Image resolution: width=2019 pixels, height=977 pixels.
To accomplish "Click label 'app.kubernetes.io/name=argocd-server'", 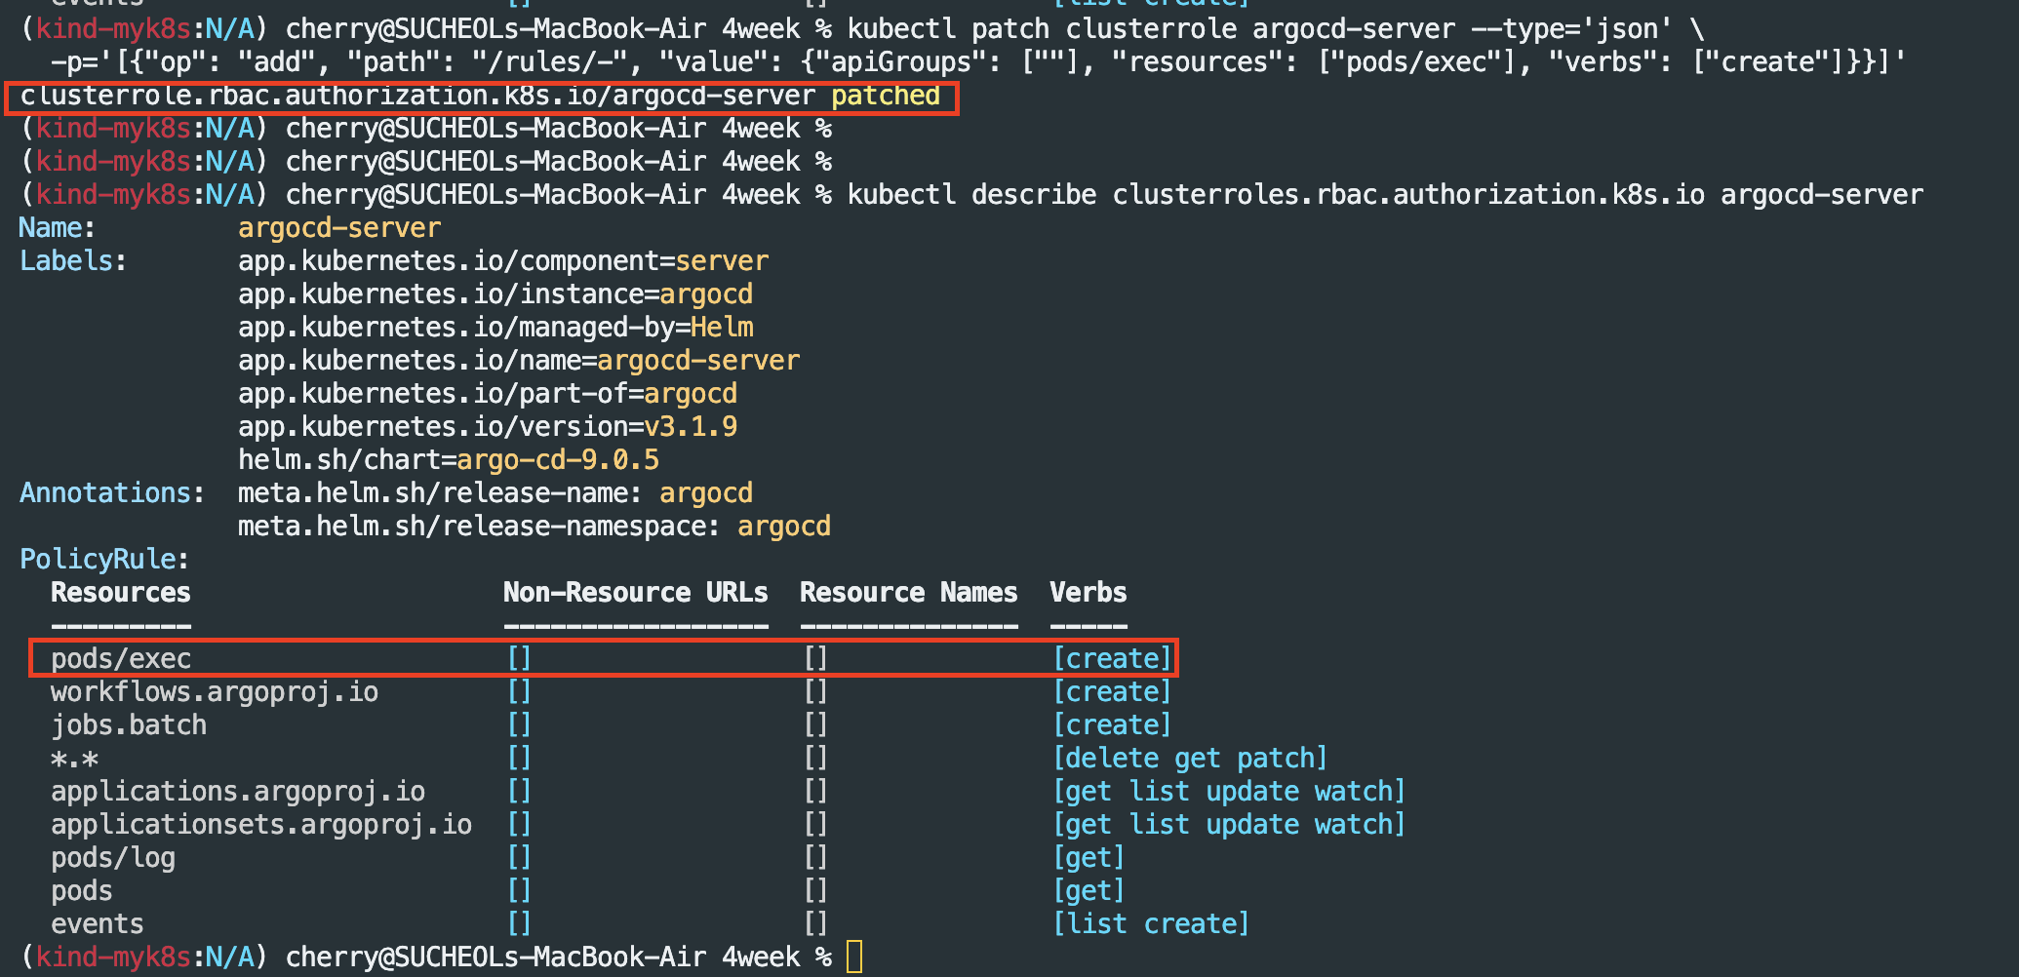I will point(519,361).
